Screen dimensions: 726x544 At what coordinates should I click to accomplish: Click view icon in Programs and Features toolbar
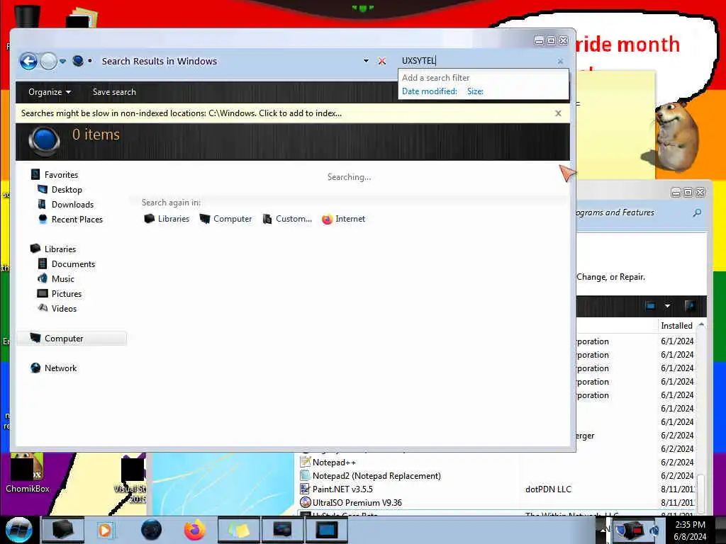click(x=650, y=306)
